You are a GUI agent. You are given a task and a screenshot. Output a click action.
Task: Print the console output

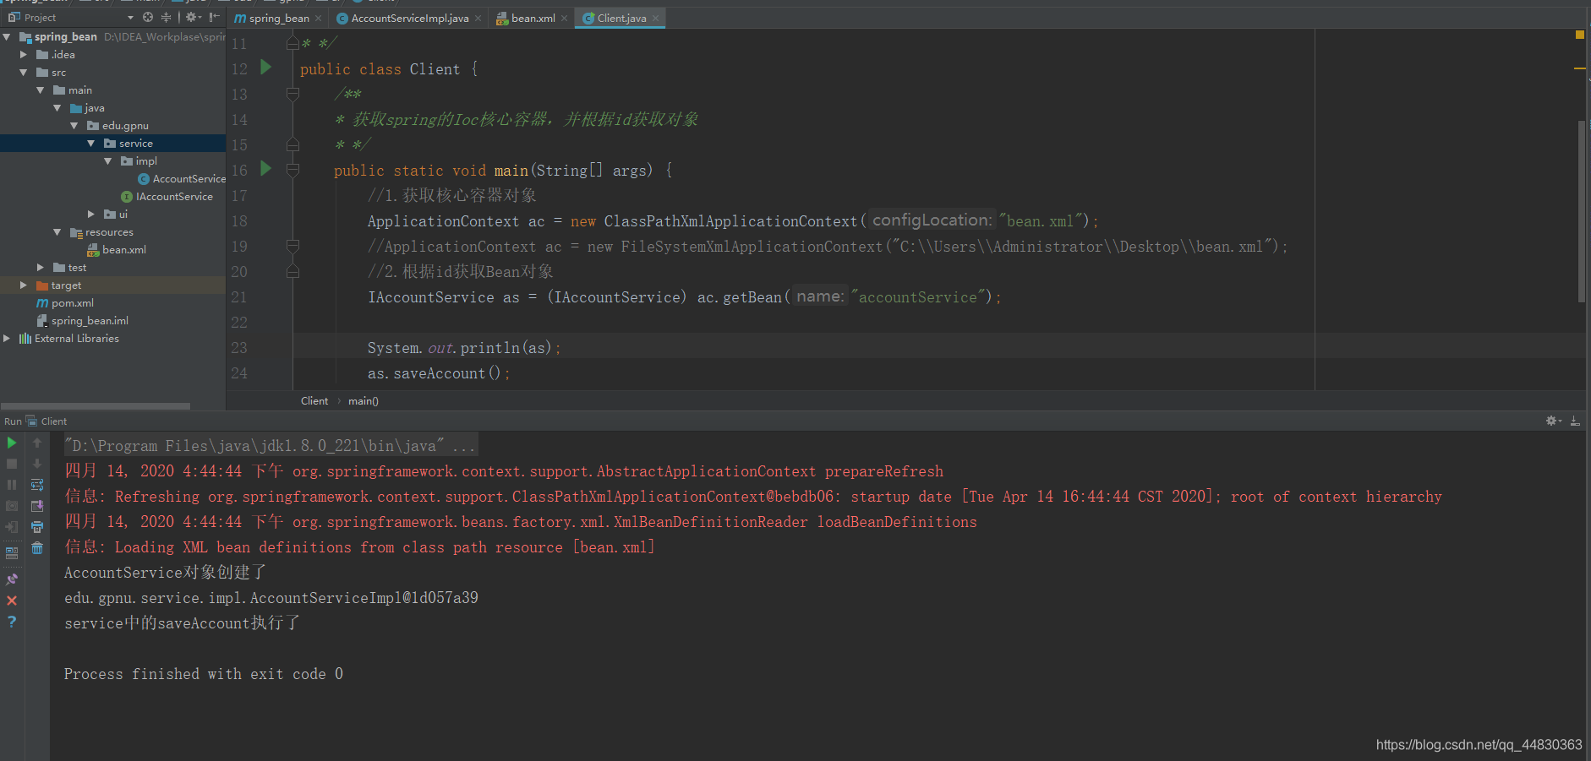coord(37,527)
